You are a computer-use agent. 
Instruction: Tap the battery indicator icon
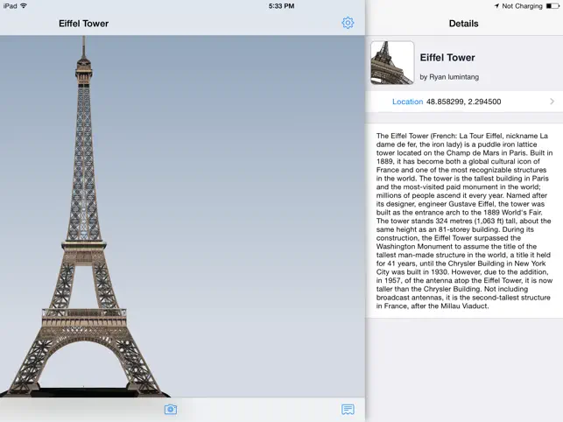(x=552, y=6)
